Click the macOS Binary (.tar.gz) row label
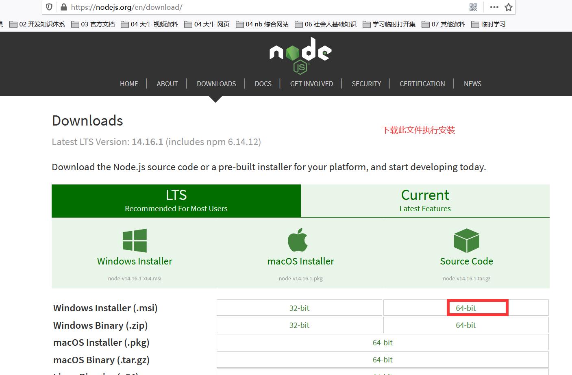 [101, 360]
